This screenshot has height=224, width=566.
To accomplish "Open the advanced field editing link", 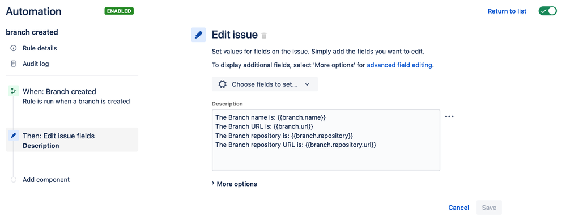I will 399,65.
